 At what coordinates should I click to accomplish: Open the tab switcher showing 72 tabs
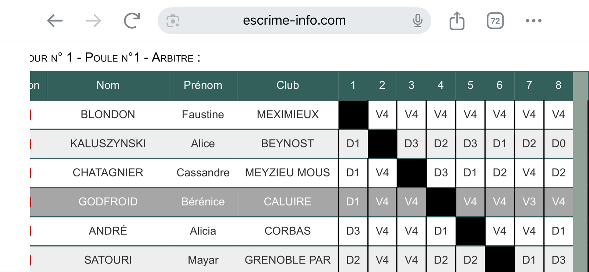point(495,21)
